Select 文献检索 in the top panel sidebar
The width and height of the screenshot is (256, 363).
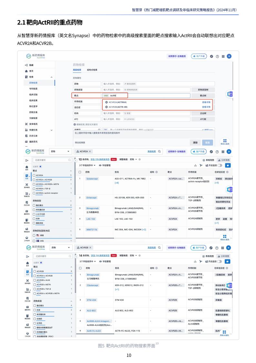[x=33, y=118]
